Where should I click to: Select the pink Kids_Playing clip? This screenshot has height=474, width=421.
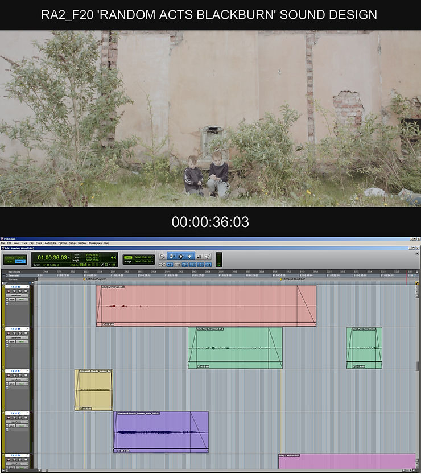(206, 306)
